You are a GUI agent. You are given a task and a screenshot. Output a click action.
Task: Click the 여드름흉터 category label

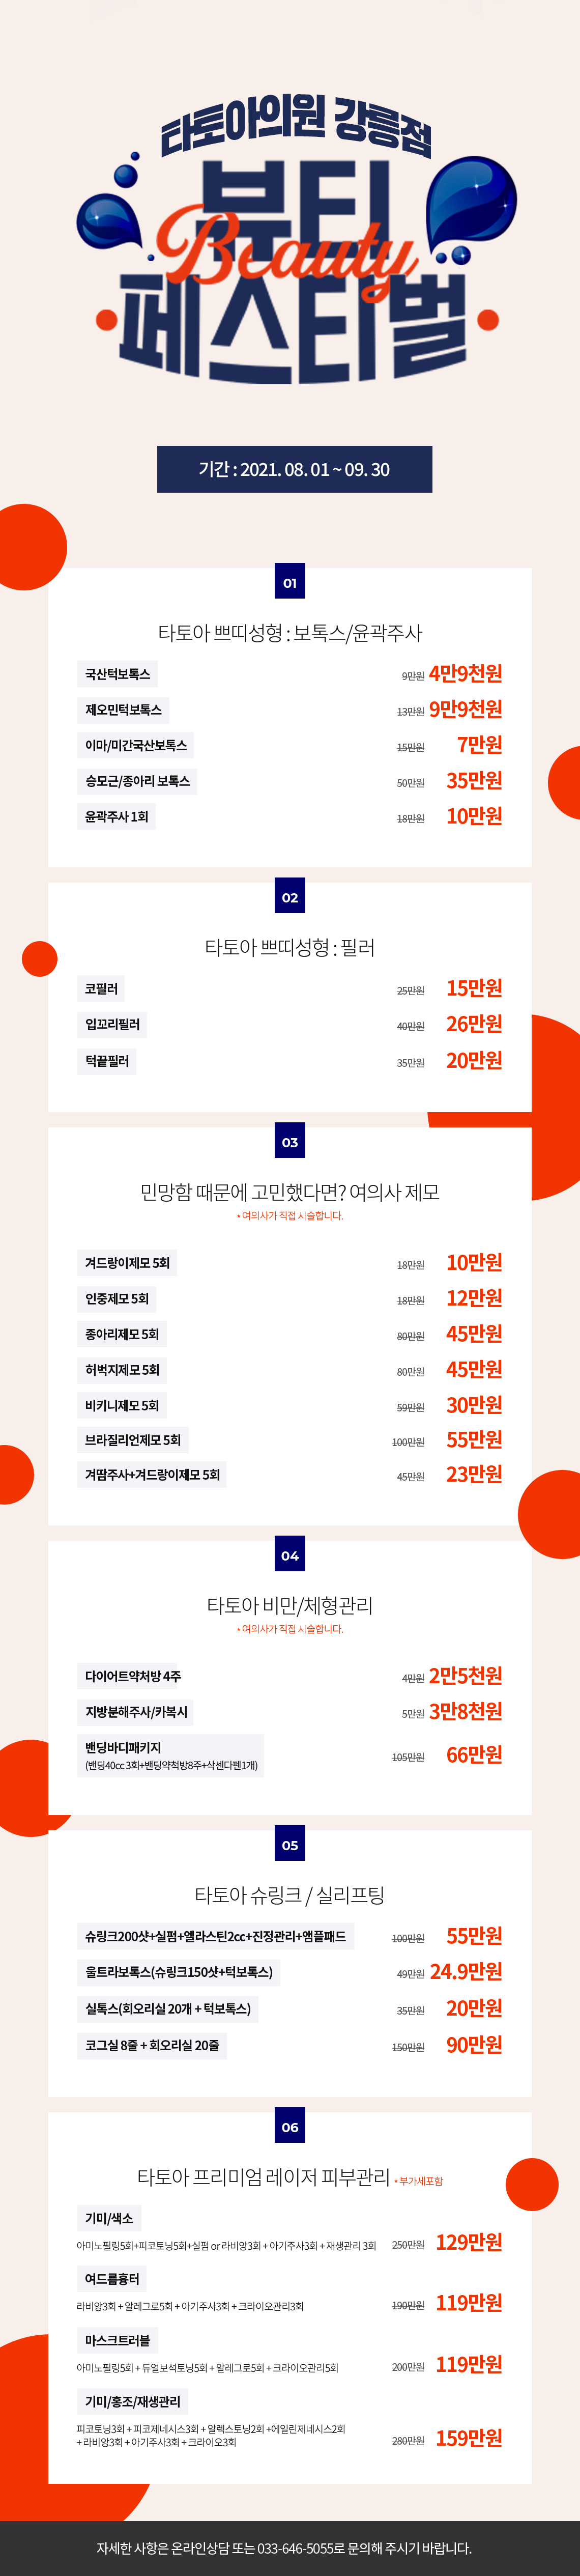pyautogui.click(x=112, y=2279)
